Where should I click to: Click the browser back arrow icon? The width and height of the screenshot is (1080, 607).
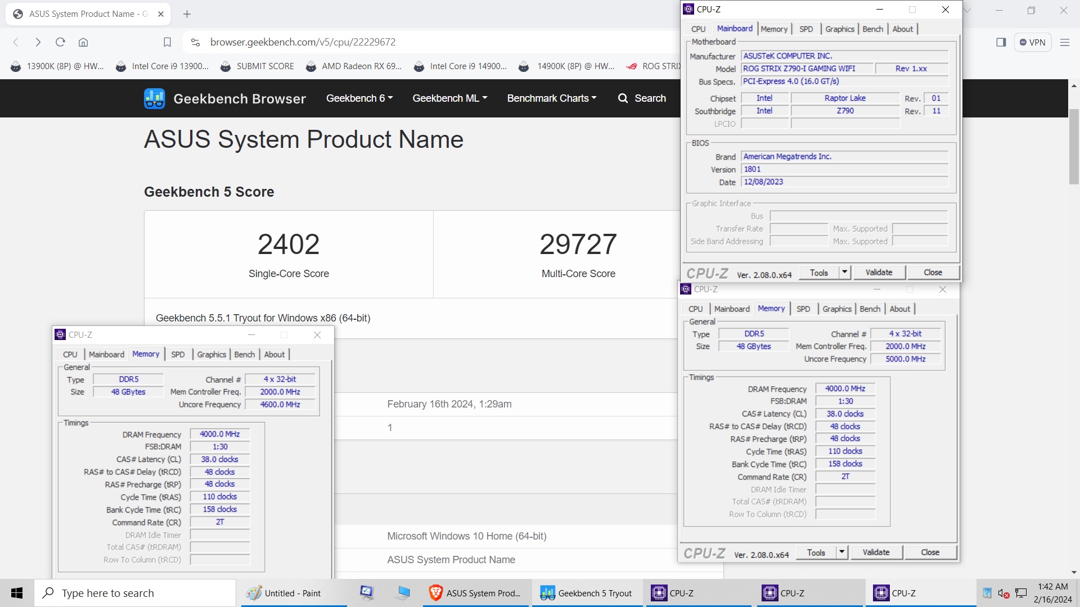[16, 42]
